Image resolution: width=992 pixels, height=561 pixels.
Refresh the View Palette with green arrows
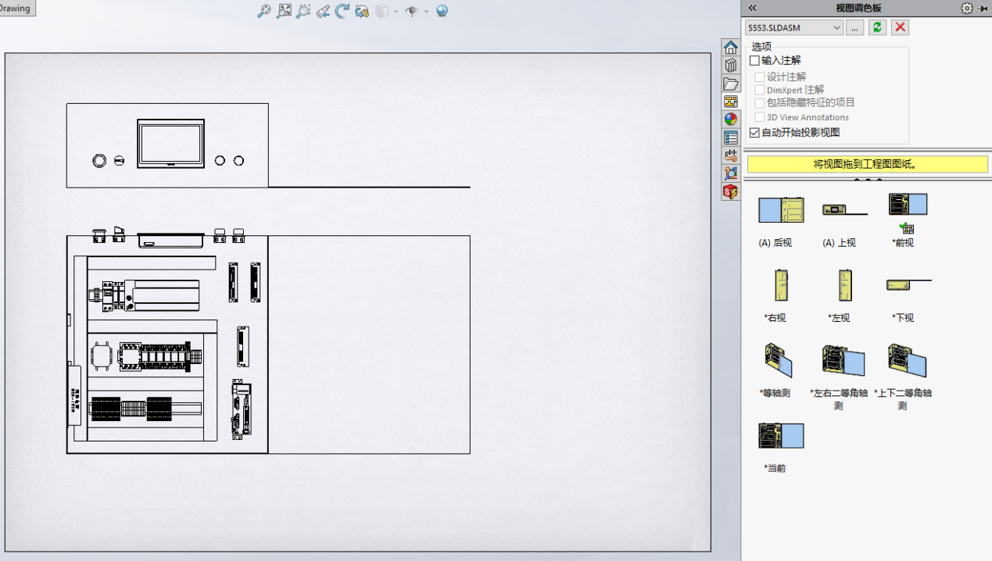click(877, 27)
